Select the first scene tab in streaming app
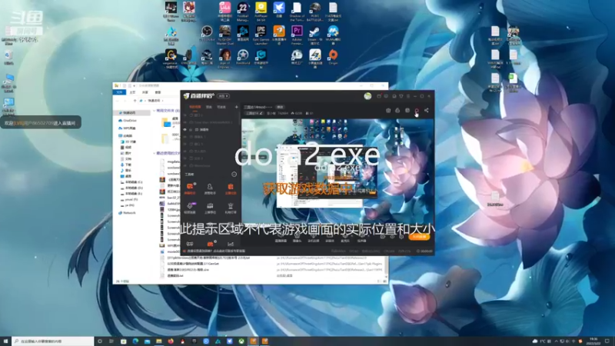 pyautogui.click(x=195, y=107)
